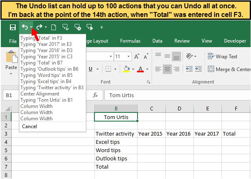The height and width of the screenshot is (179, 251).
Task: Open the Undo history dropdown arrow
Action: [x=31, y=27]
